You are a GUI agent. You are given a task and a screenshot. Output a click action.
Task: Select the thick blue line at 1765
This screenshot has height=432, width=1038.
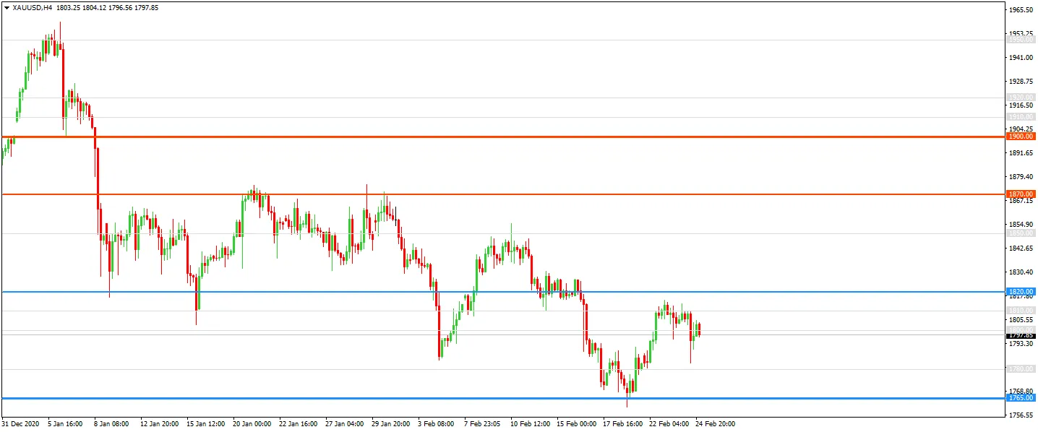[503, 398]
